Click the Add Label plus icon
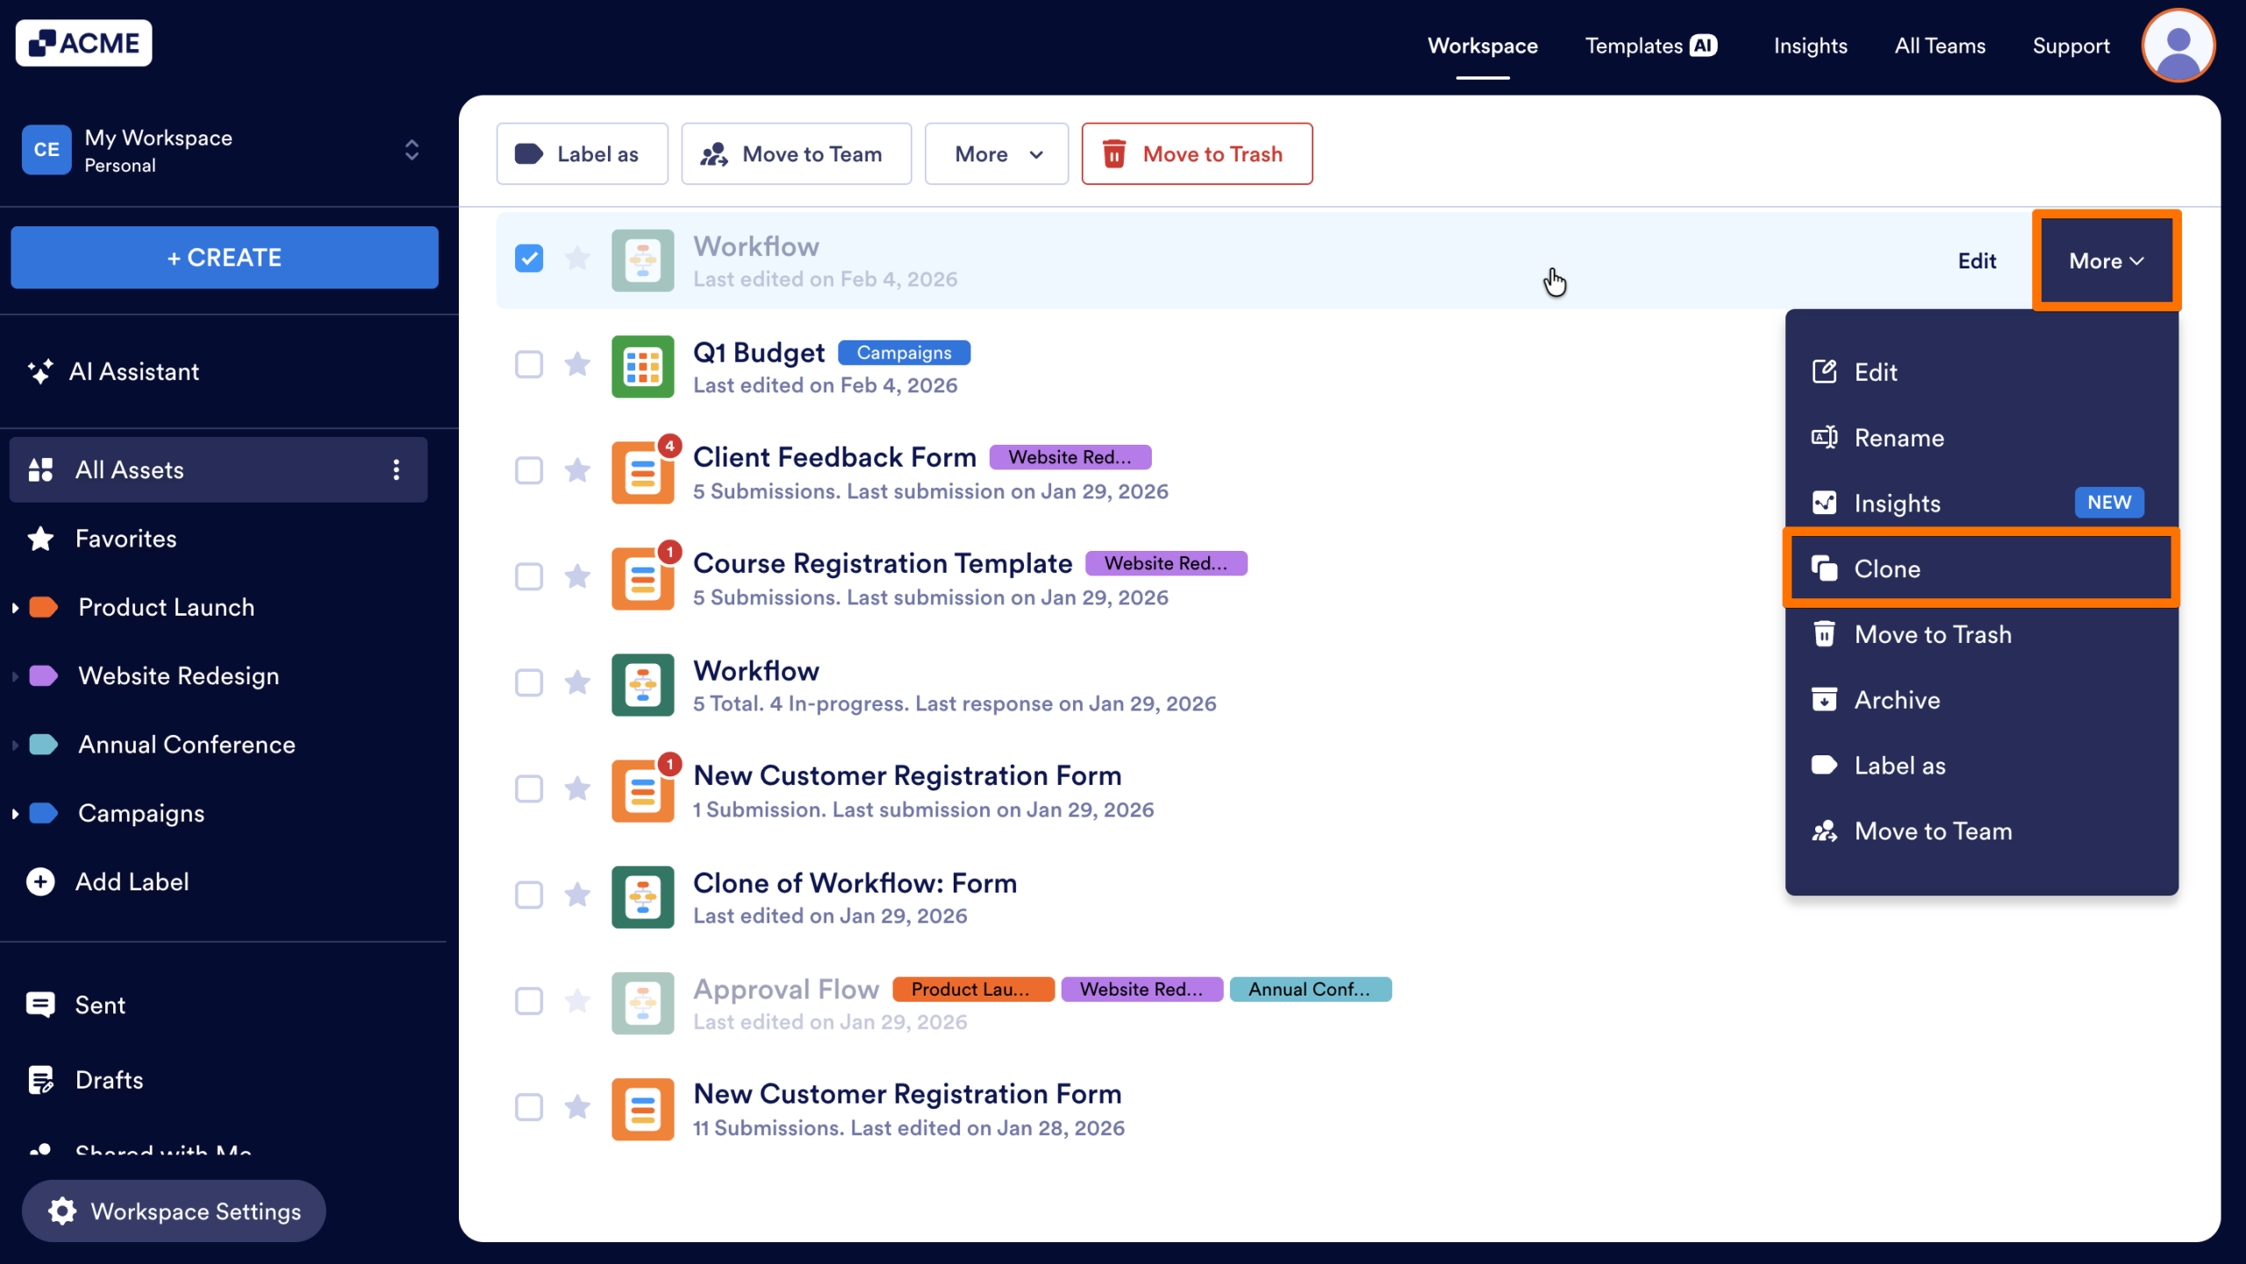The height and width of the screenshot is (1264, 2246). click(40, 882)
